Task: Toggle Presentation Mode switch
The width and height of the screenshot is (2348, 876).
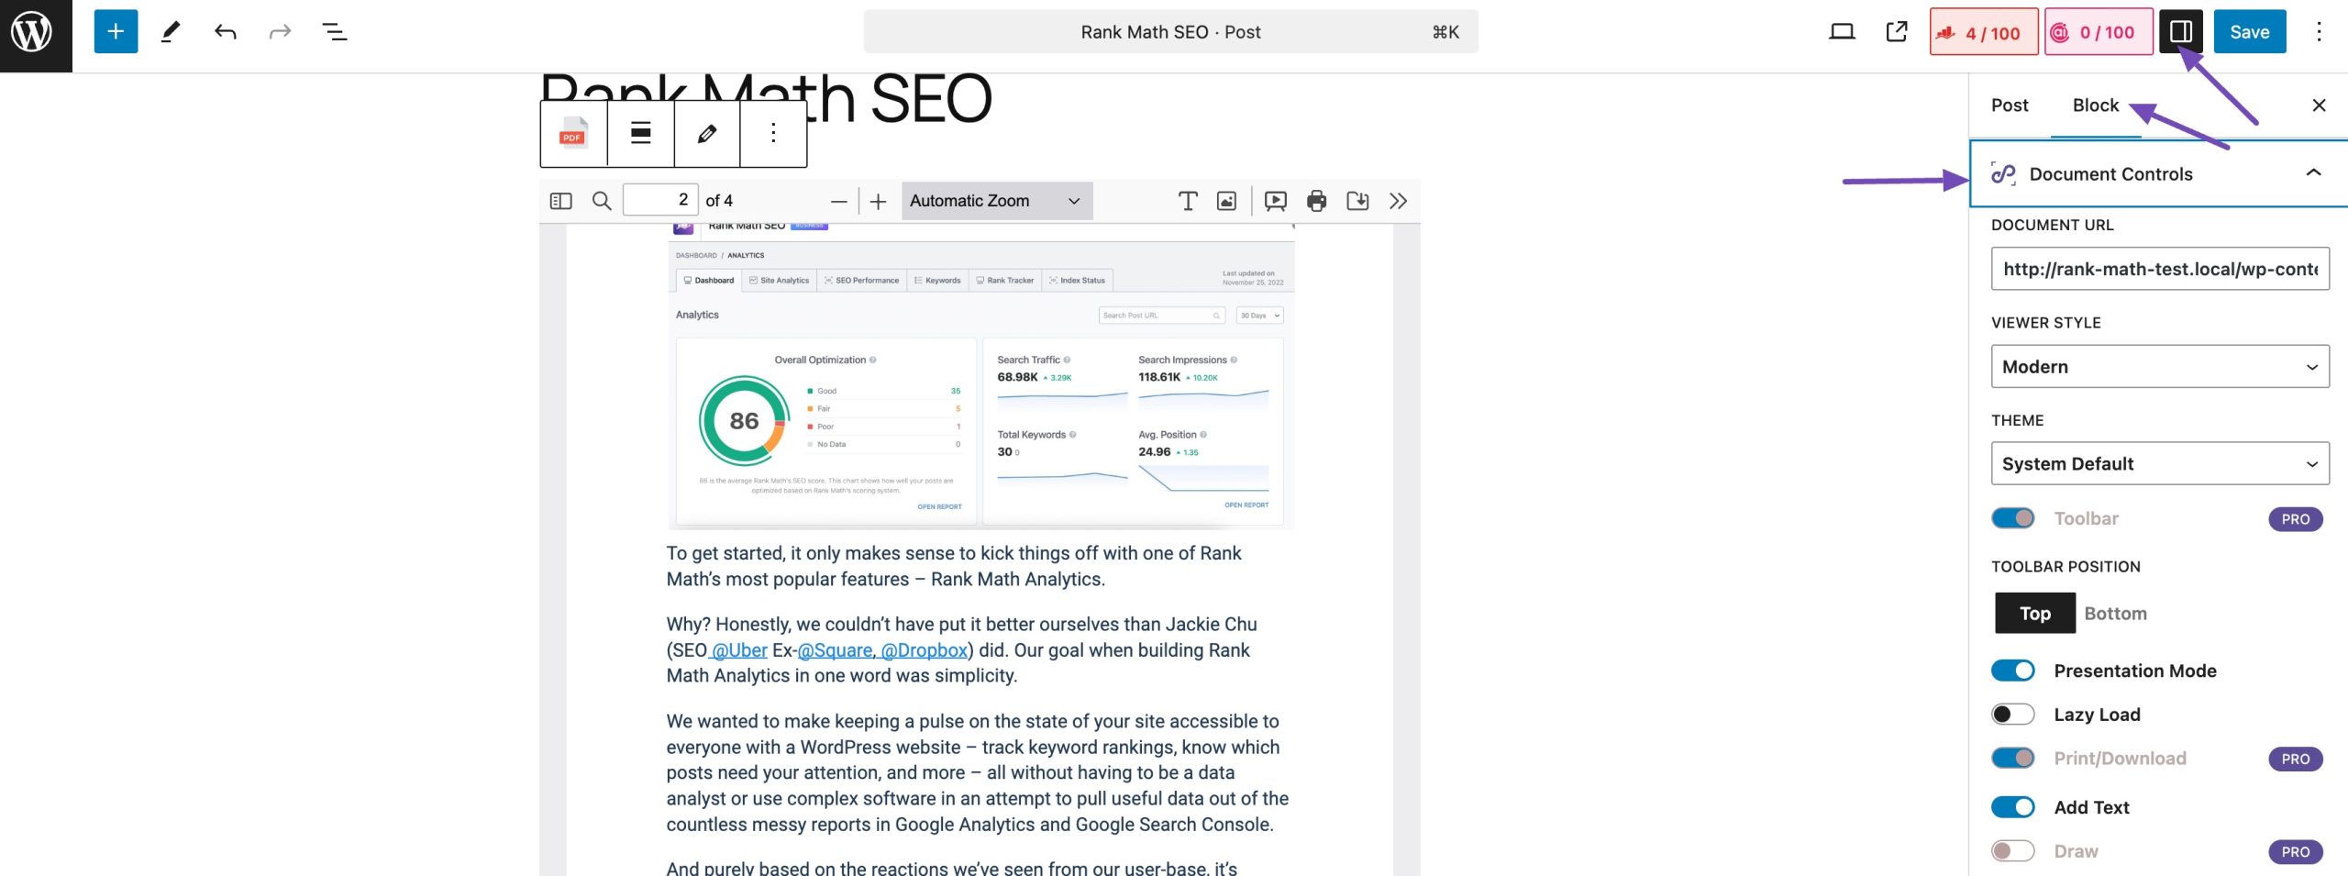Action: (2013, 671)
